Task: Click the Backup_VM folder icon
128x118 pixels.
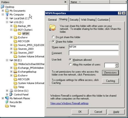Action: click(x=16, y=26)
